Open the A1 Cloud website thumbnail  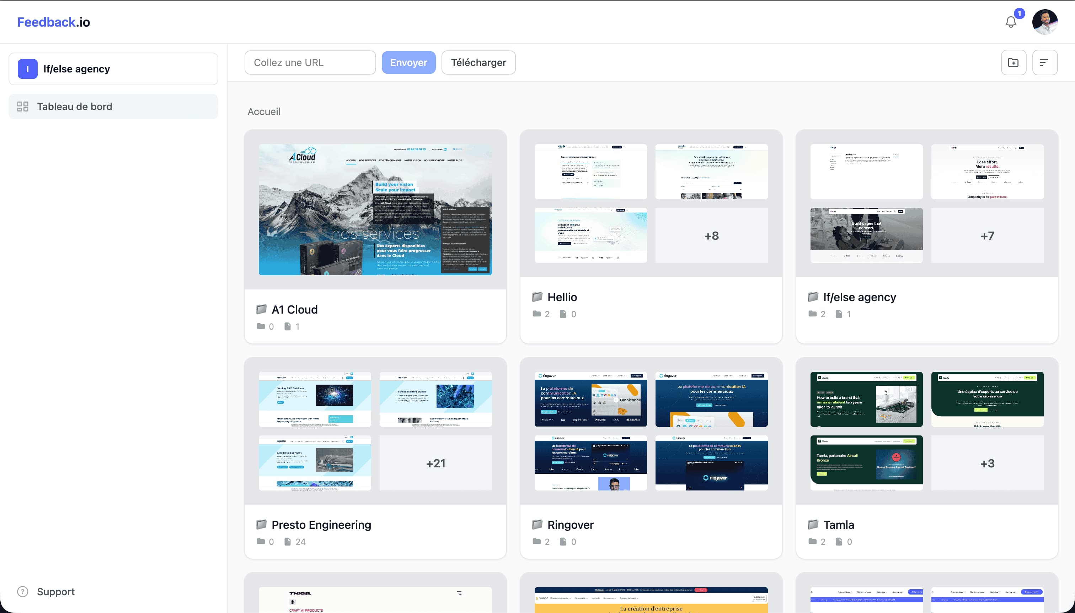375,210
